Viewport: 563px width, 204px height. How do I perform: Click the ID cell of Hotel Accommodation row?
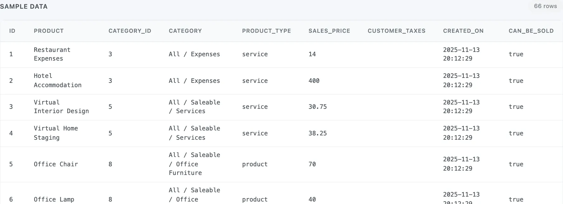11,81
